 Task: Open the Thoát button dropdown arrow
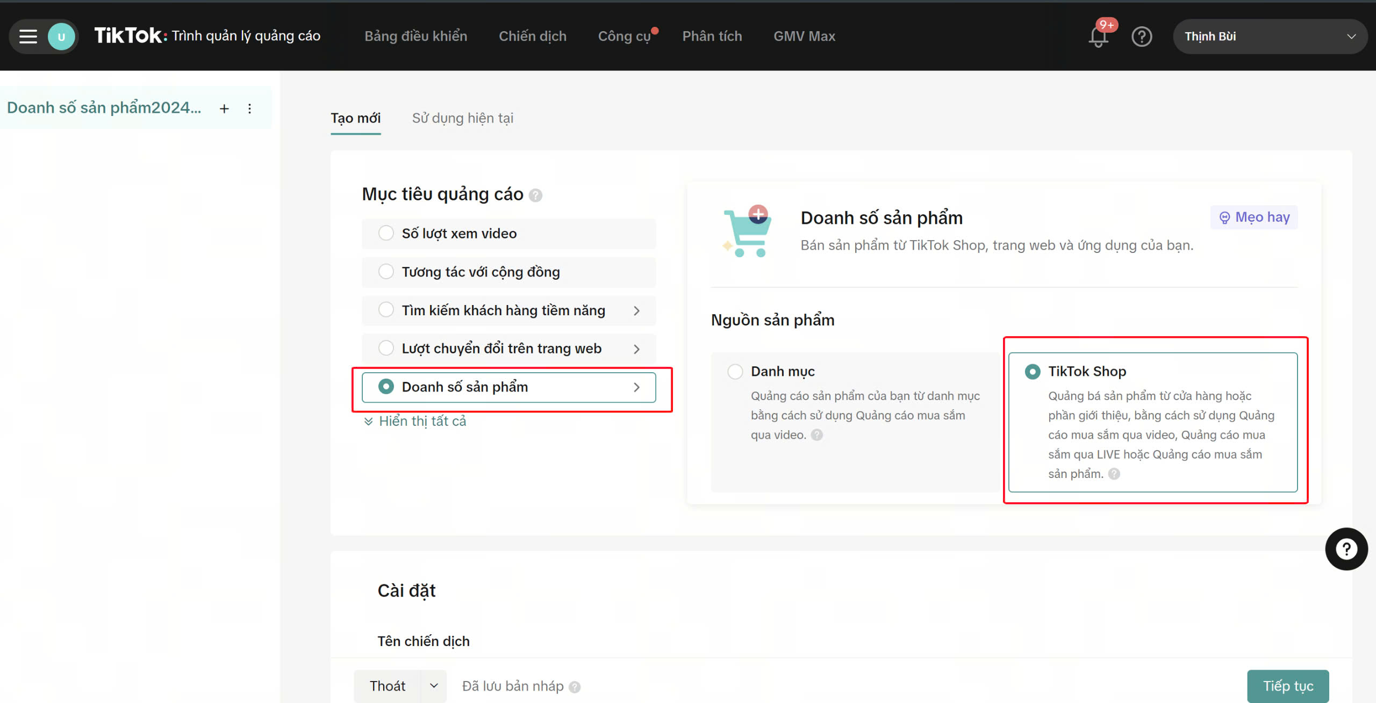click(x=433, y=686)
